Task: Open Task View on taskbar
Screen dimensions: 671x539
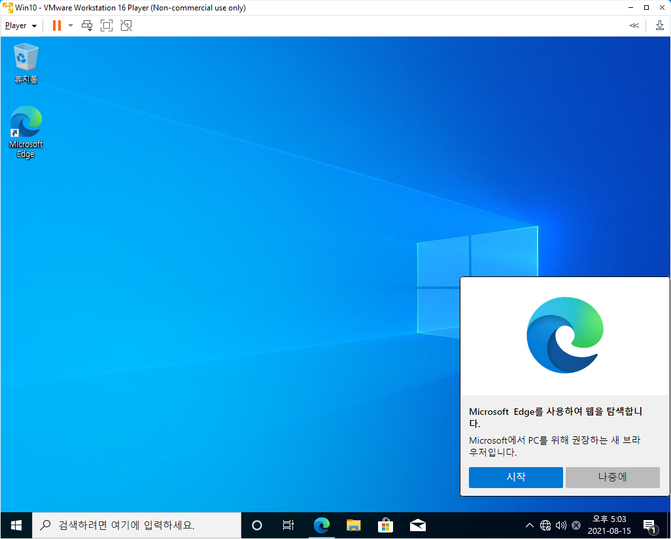Action: coord(288,525)
